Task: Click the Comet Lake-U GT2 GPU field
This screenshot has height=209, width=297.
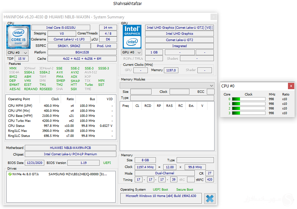Action: (x=179, y=40)
